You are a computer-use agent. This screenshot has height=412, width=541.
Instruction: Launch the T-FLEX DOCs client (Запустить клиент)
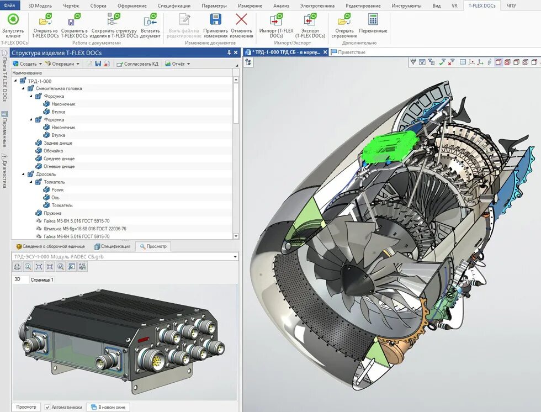13,25
